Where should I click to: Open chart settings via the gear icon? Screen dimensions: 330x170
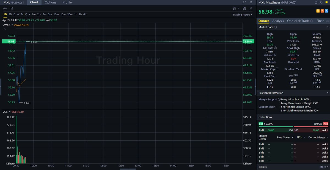(x=251, y=8)
